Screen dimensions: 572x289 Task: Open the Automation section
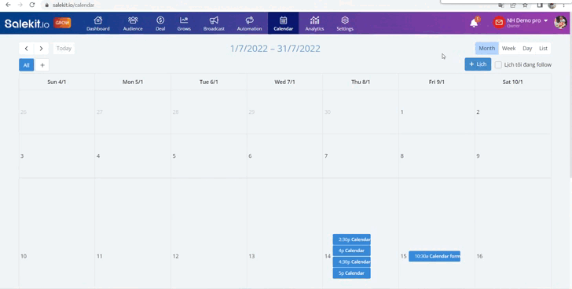pyautogui.click(x=250, y=24)
